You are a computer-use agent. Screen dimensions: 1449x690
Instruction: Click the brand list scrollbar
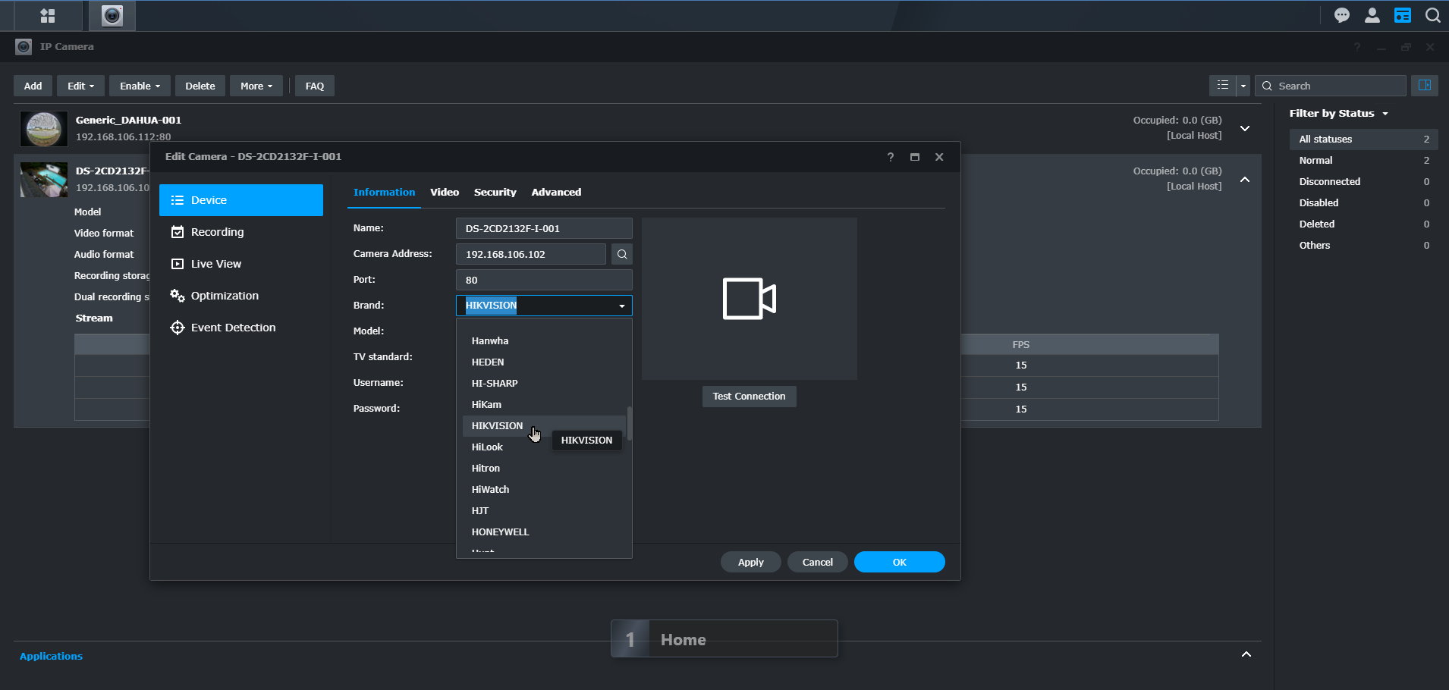pos(629,424)
